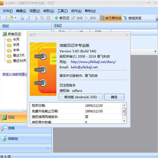Toggle 按日期浏览 browse-by-date view
The width and height of the screenshot is (158, 158).
pos(111,18)
